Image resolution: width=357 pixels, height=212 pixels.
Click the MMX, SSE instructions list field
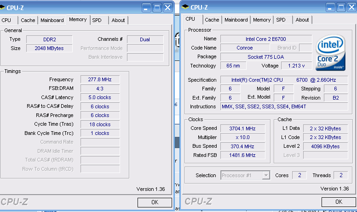click(x=284, y=106)
